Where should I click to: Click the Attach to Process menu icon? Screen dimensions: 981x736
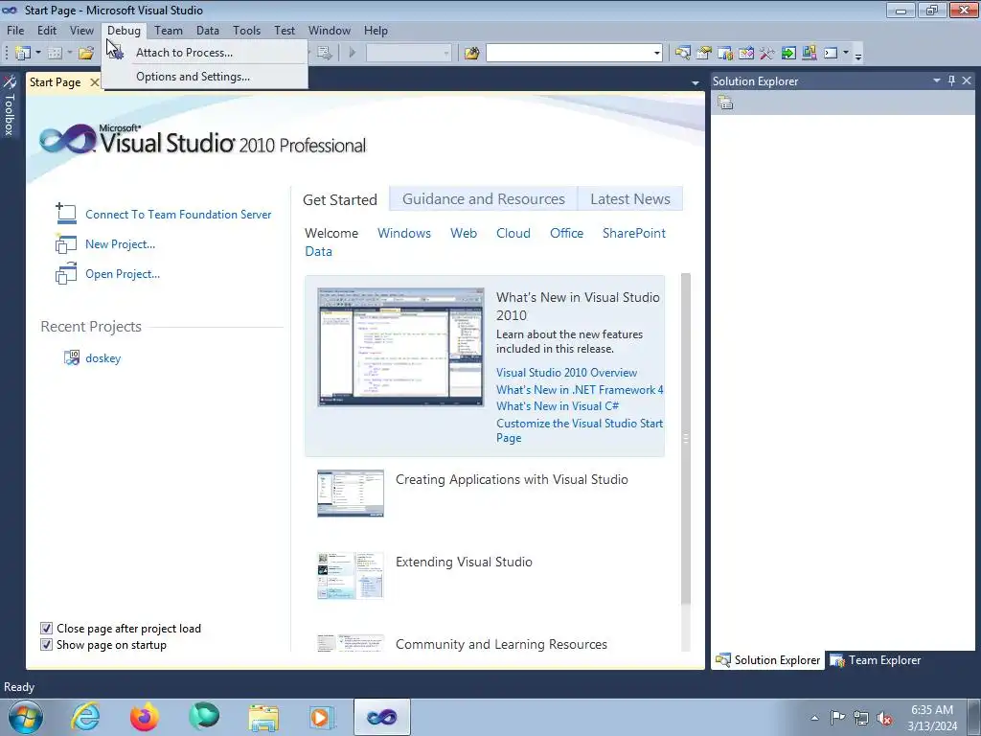(x=116, y=53)
